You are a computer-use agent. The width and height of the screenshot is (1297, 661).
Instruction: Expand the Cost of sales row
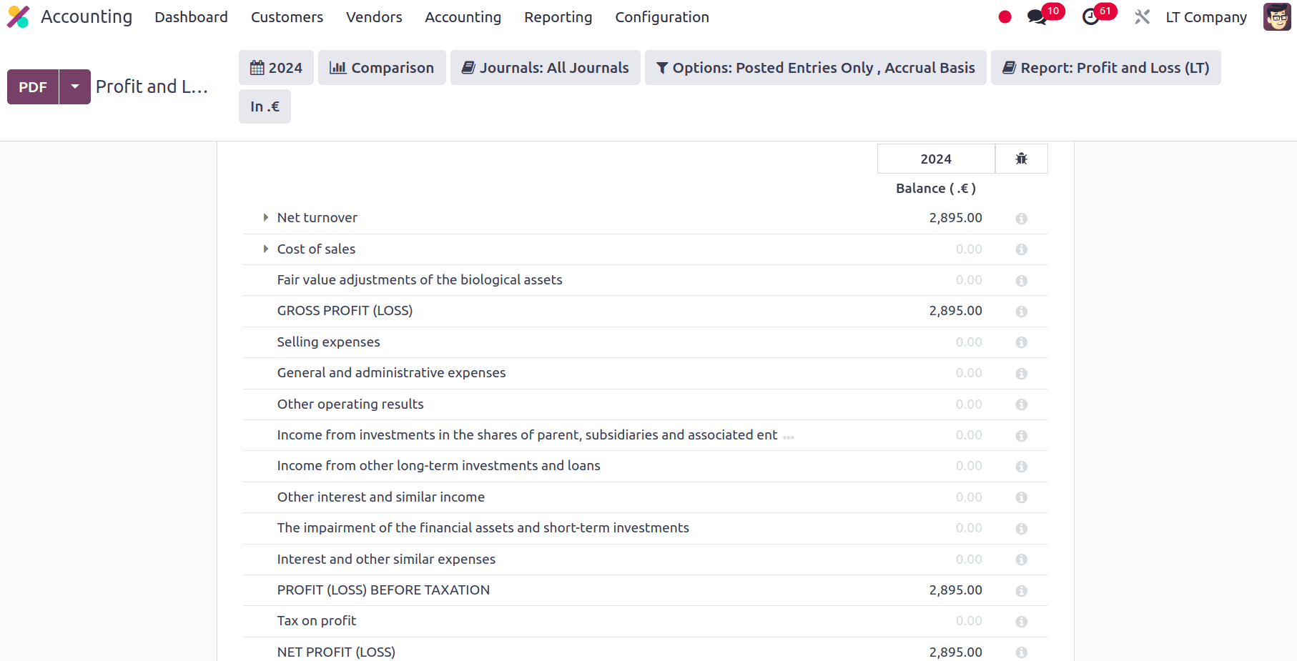(x=266, y=249)
